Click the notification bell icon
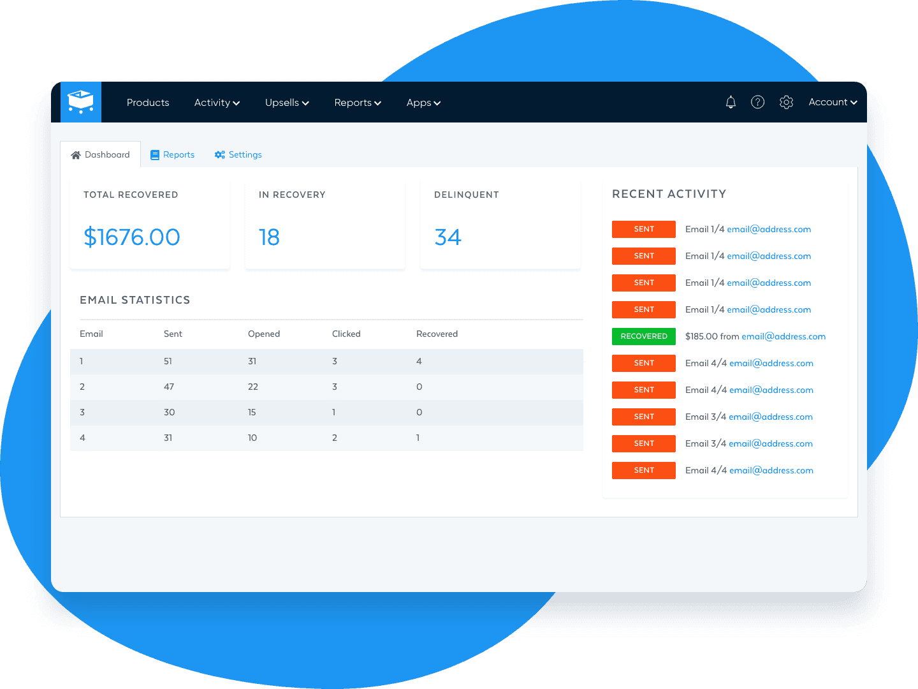The height and width of the screenshot is (689, 918). click(x=731, y=102)
